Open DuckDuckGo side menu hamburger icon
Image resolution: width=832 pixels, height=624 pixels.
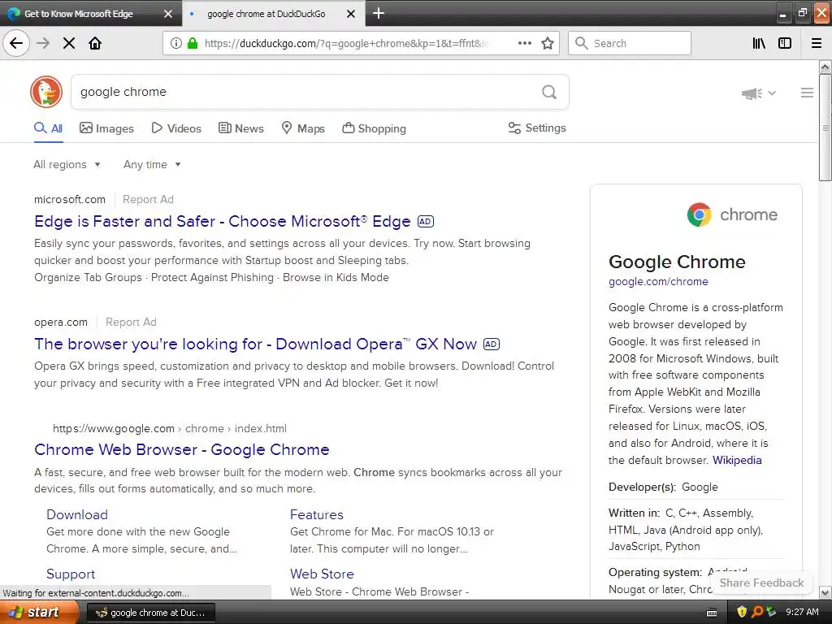click(x=807, y=93)
